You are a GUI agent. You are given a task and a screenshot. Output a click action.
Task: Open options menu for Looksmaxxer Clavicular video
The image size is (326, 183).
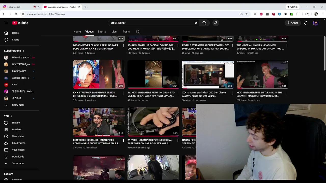tap(124, 46)
